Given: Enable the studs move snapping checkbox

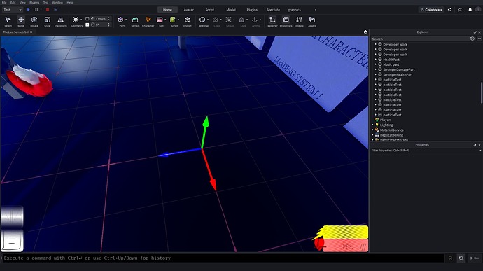Looking at the screenshot, I should (87, 19).
